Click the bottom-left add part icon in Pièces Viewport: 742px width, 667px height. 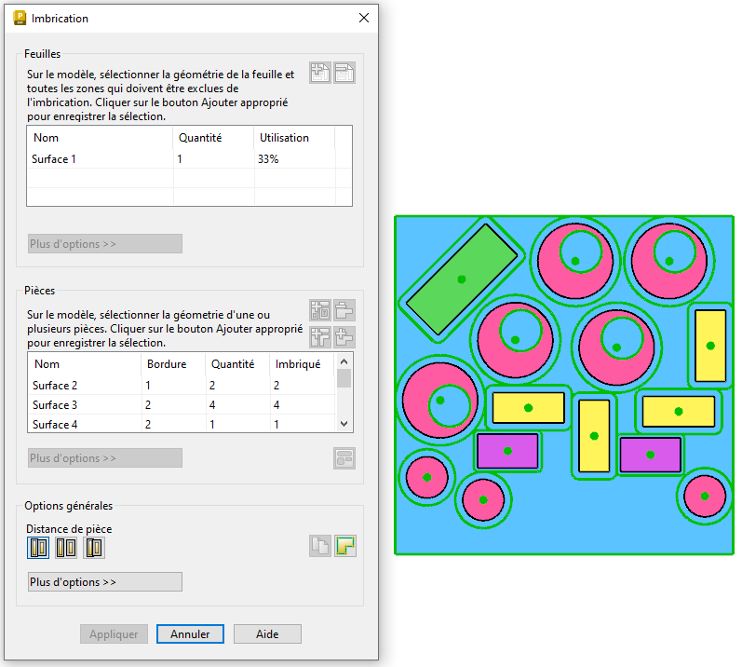click(320, 337)
